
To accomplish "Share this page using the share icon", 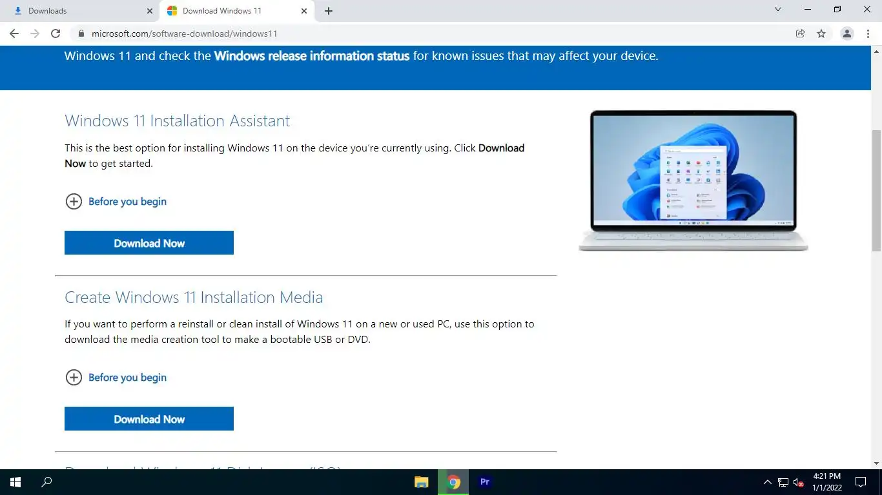I will click(801, 34).
